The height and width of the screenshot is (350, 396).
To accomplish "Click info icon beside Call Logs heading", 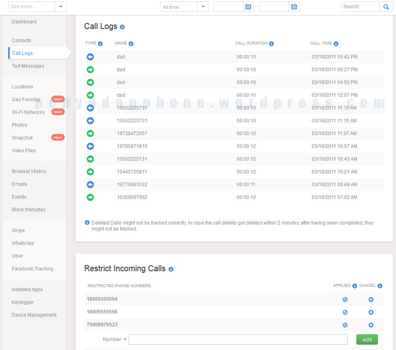I will (x=122, y=27).
